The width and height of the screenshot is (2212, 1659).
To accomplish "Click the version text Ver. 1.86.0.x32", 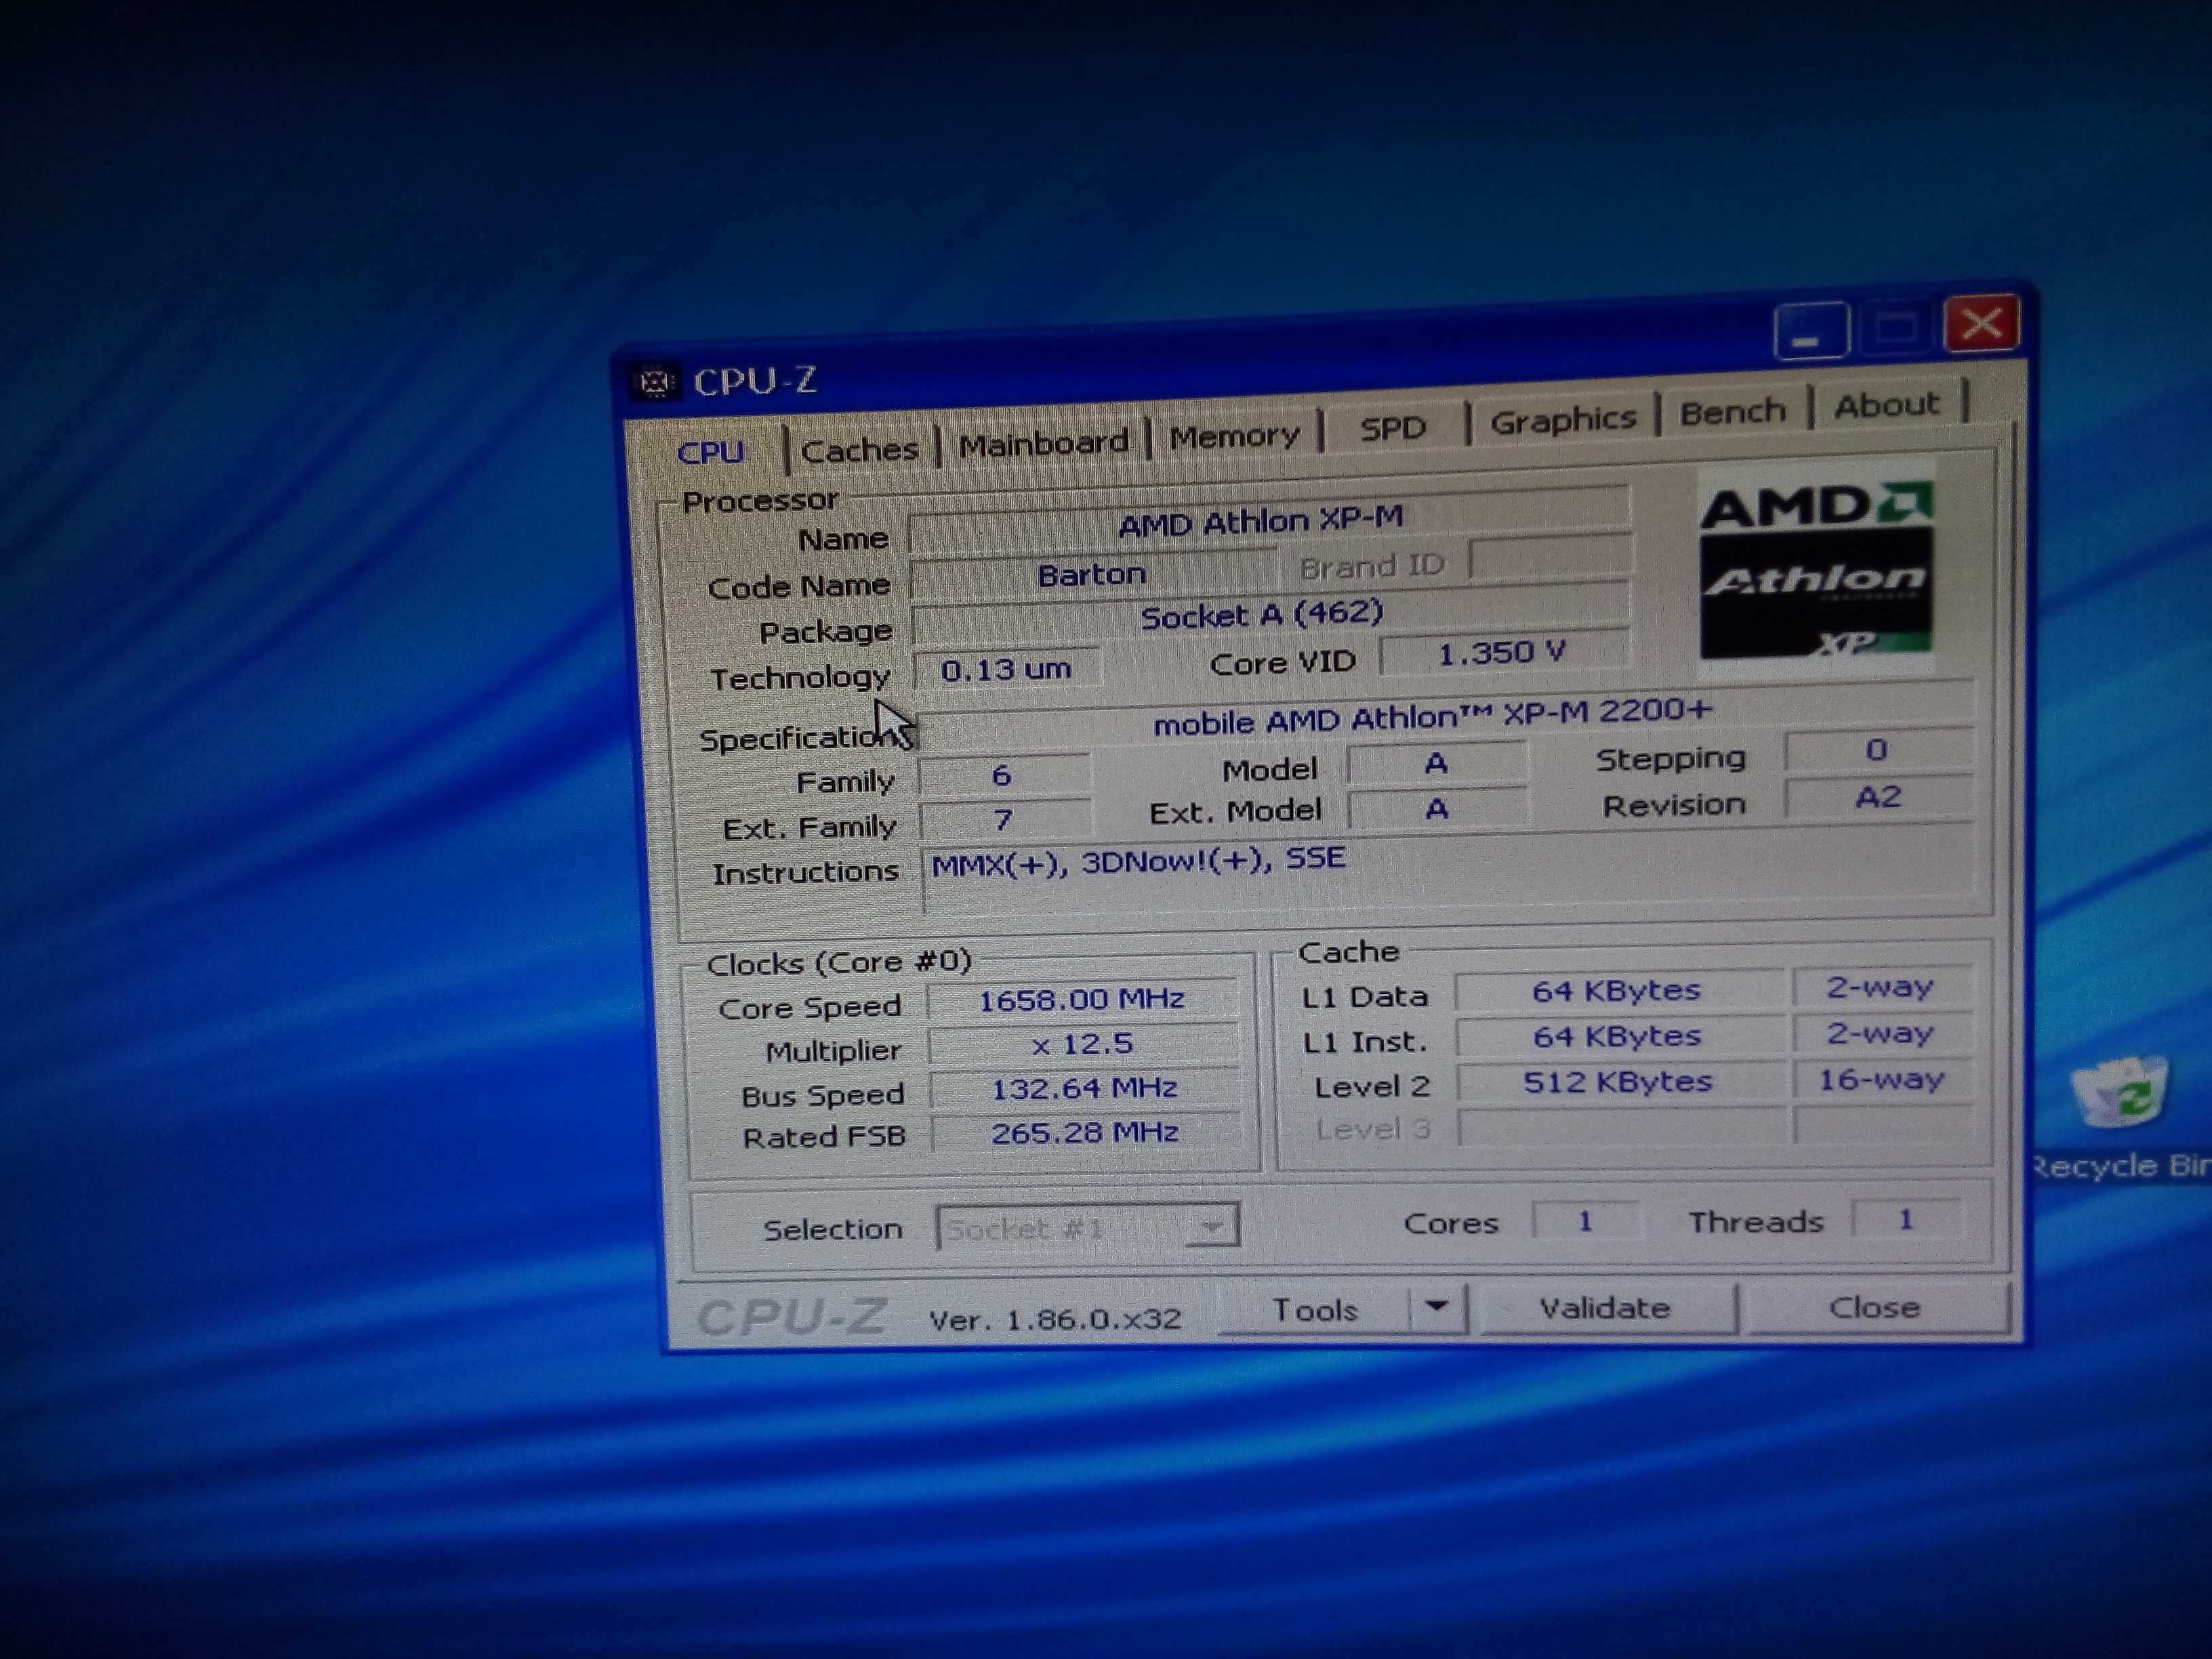I will point(1056,1320).
